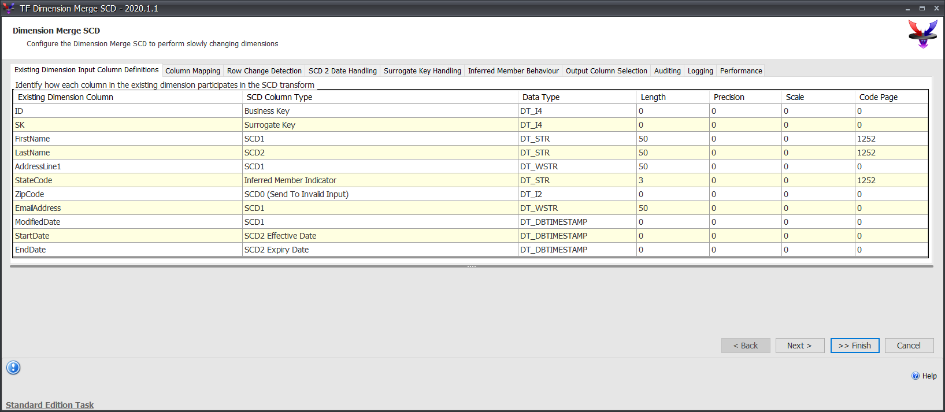This screenshot has height=412, width=945.
Task: Select the SK column name cell
Action: pyautogui.click(x=128, y=125)
